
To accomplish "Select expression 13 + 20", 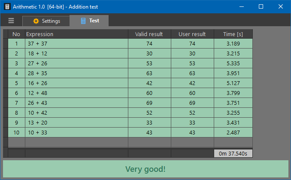I will coord(76,122).
